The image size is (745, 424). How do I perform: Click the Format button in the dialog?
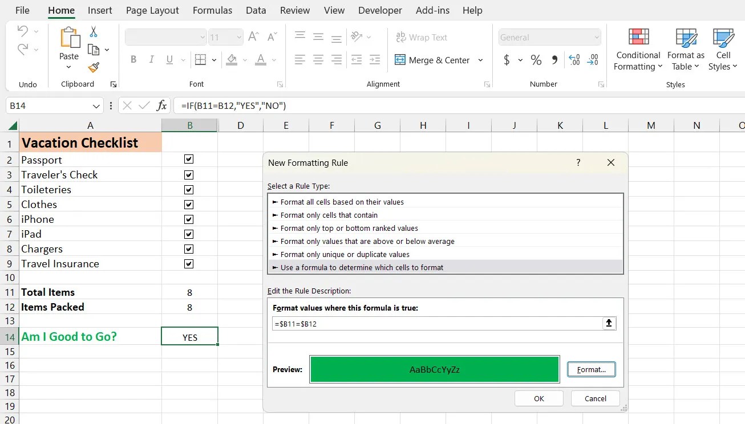click(x=591, y=369)
